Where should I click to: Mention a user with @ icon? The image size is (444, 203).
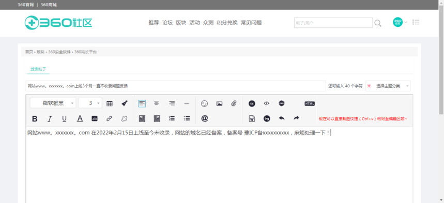coord(205,118)
